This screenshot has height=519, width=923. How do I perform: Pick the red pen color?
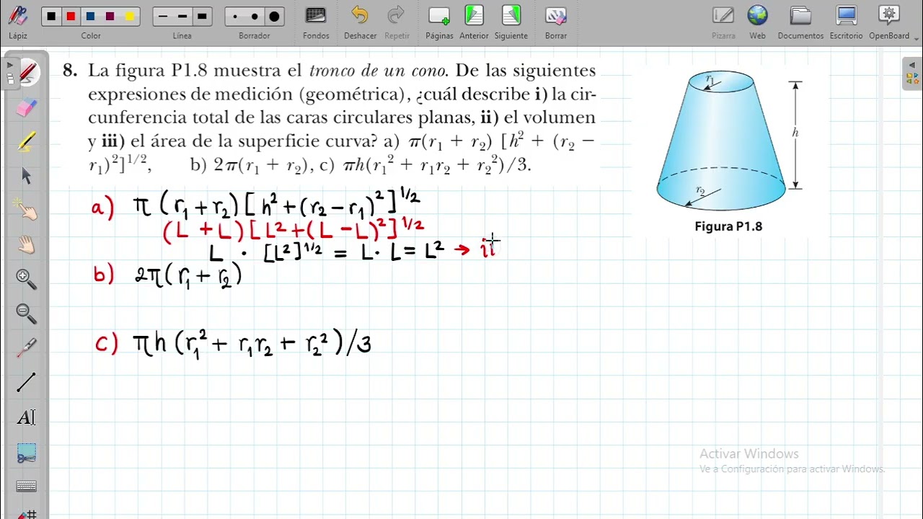coord(71,17)
